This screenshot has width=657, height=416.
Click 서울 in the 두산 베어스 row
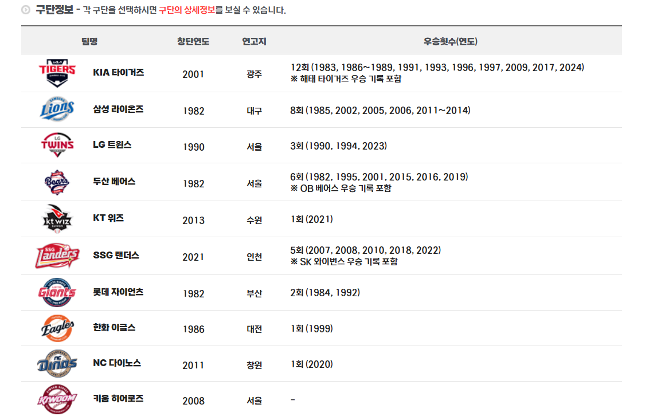(254, 184)
